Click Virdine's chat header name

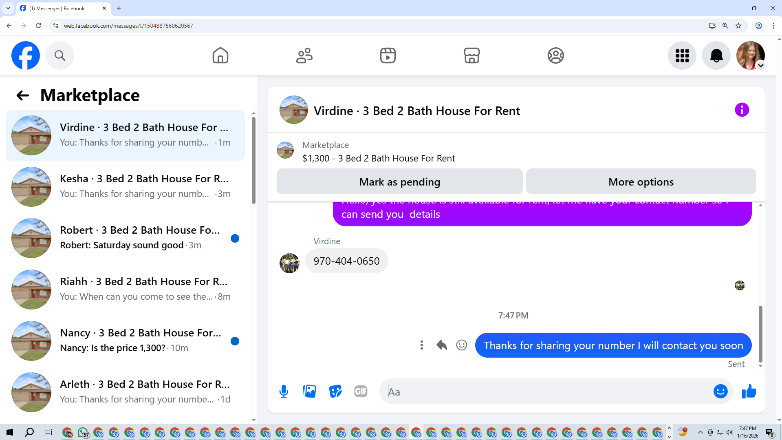pyautogui.click(x=417, y=111)
